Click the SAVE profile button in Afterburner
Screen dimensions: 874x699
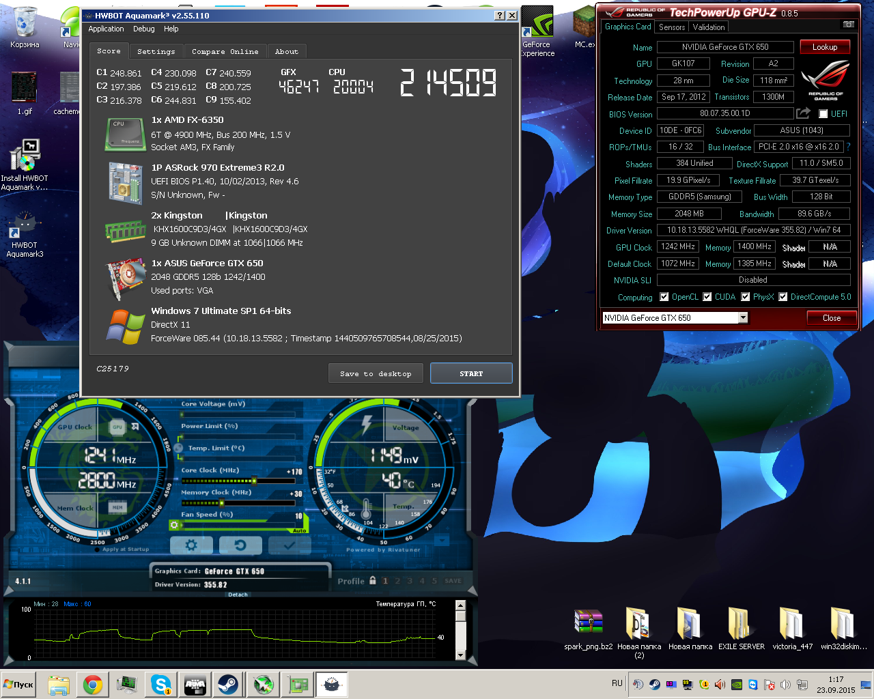[x=453, y=581]
